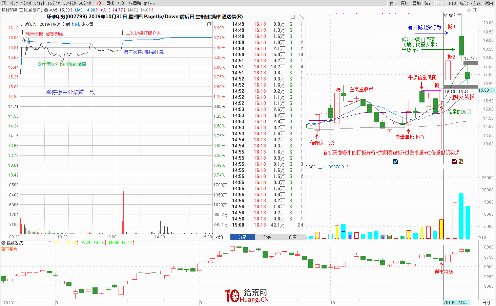Click the diamond marker icon on daily chart
This screenshot has width=496, height=306.
click(469, 10)
